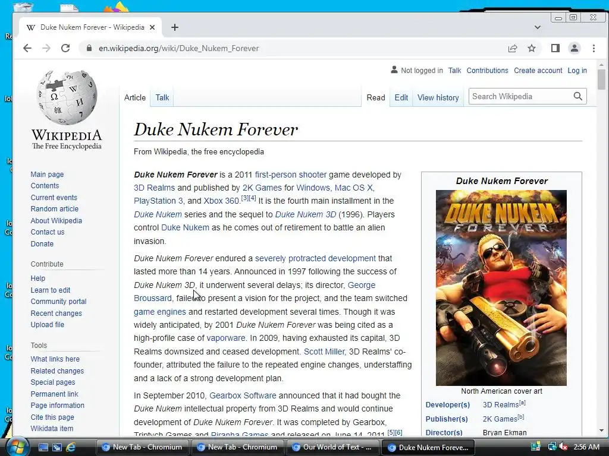This screenshot has height=456, width=609.
Task: Go to Main page in sidebar
Action: (47, 175)
